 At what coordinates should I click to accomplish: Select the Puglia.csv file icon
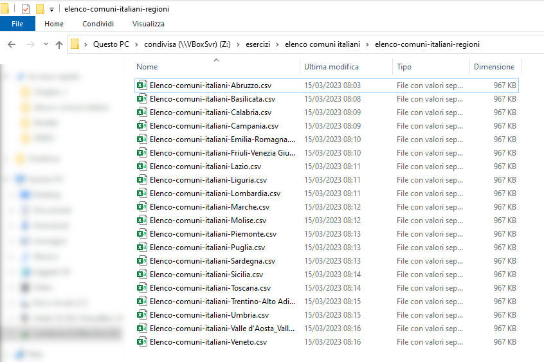pyautogui.click(x=141, y=248)
